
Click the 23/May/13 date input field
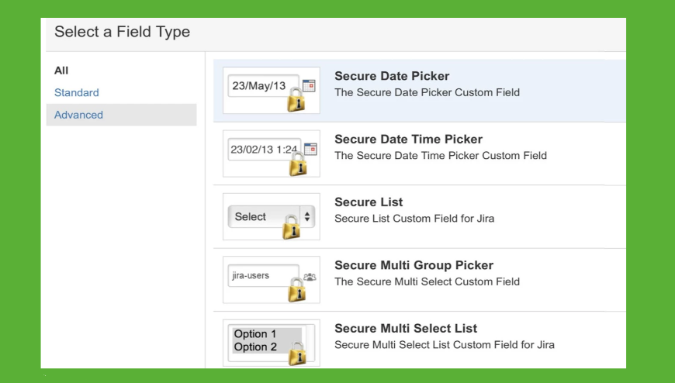(259, 86)
